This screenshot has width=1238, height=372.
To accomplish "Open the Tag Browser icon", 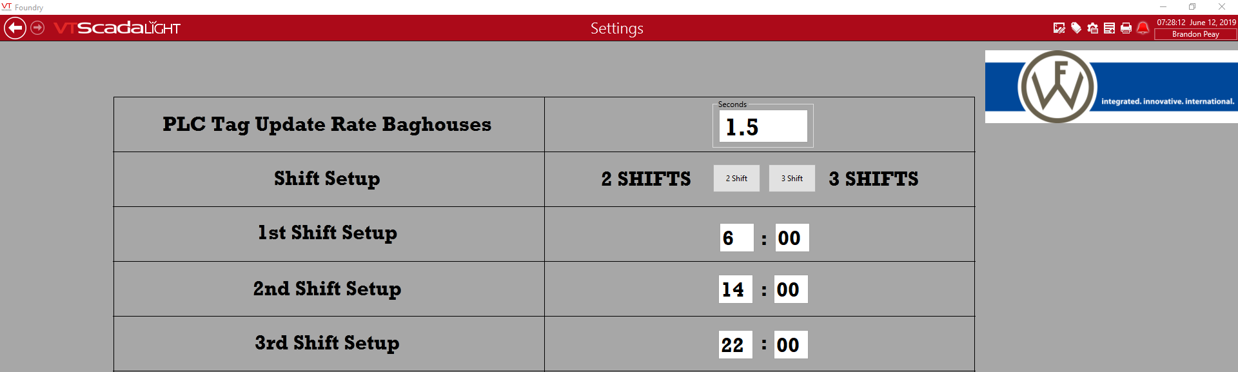I will pos(1076,28).
